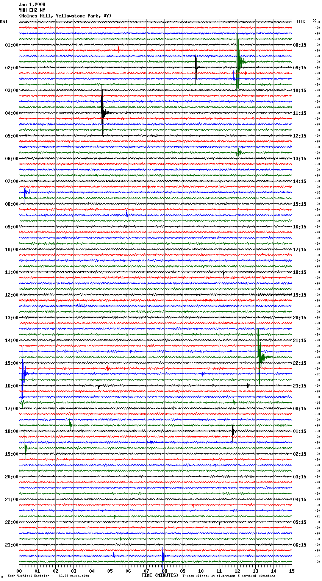Click the Traces clipped at plus/minus 5 note
This screenshot has height=581, width=322.
pos(229,576)
